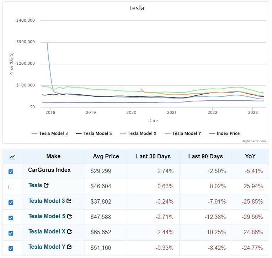
Task: Uncheck the Tesla Model S checkbox
Action: (x=11, y=217)
